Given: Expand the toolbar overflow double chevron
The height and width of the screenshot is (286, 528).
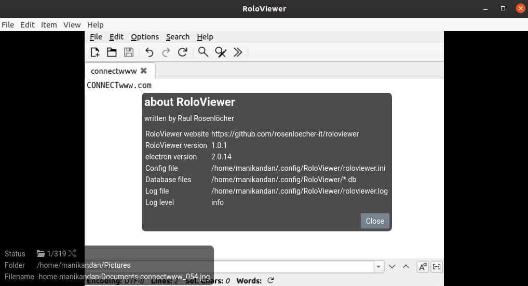Looking at the screenshot, I should coord(238,52).
